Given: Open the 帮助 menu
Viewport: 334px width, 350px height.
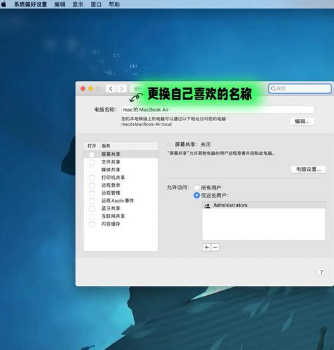Looking at the screenshot, I should (114, 4).
